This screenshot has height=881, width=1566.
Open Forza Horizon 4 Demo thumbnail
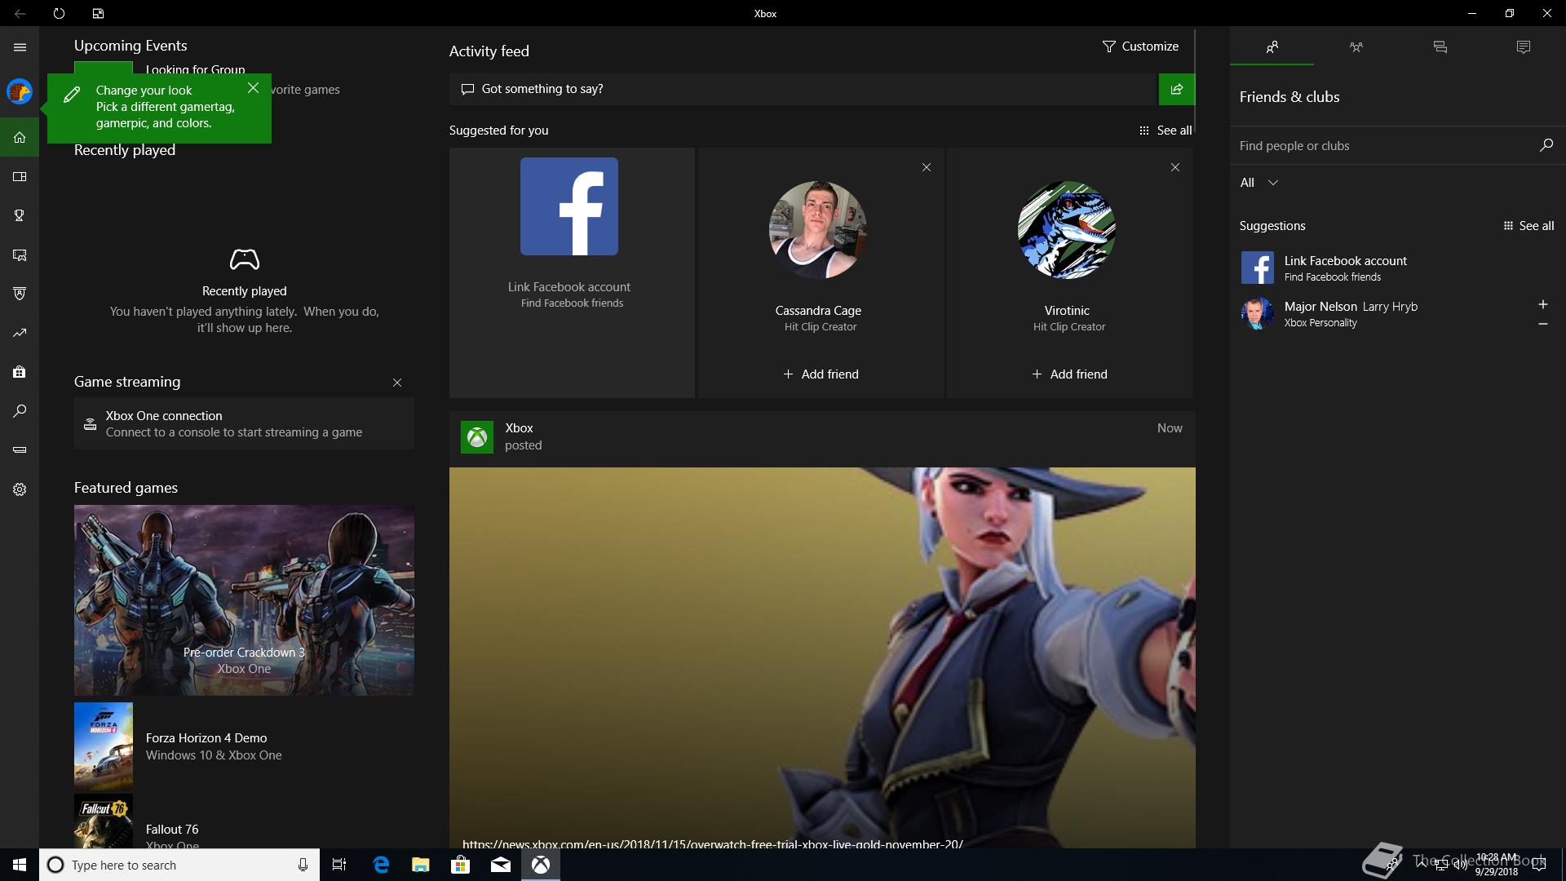(x=104, y=746)
